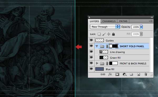Hide the Green fill layer
158x97 pixels.
[91, 57]
